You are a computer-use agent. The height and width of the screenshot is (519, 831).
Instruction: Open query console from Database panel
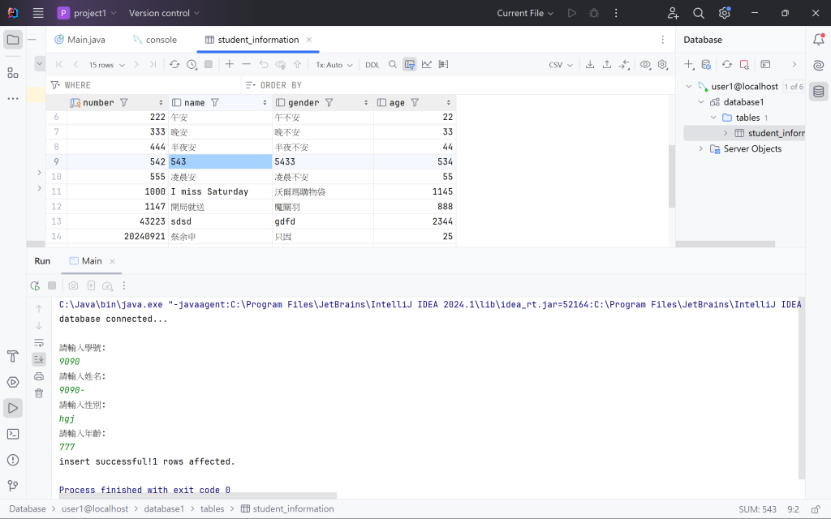coord(765,64)
